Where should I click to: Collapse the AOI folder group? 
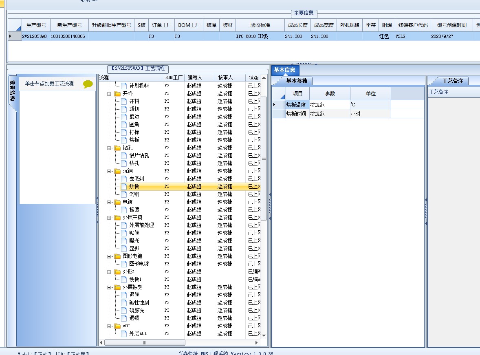coord(109,326)
